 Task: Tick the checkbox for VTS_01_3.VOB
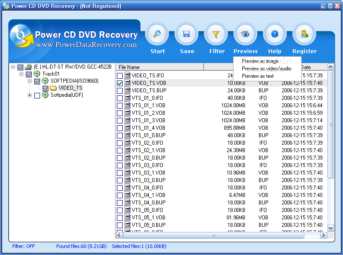[x=120, y=120]
